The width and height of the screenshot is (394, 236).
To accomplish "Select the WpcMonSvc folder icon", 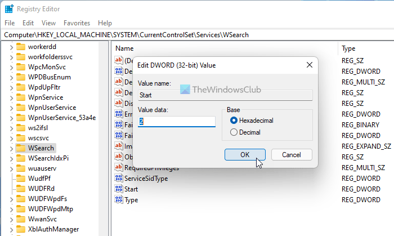I will click(21, 67).
